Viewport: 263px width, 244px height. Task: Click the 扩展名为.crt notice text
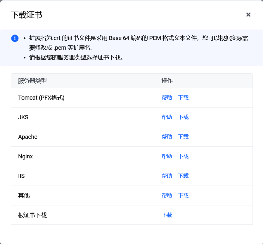click(x=139, y=43)
